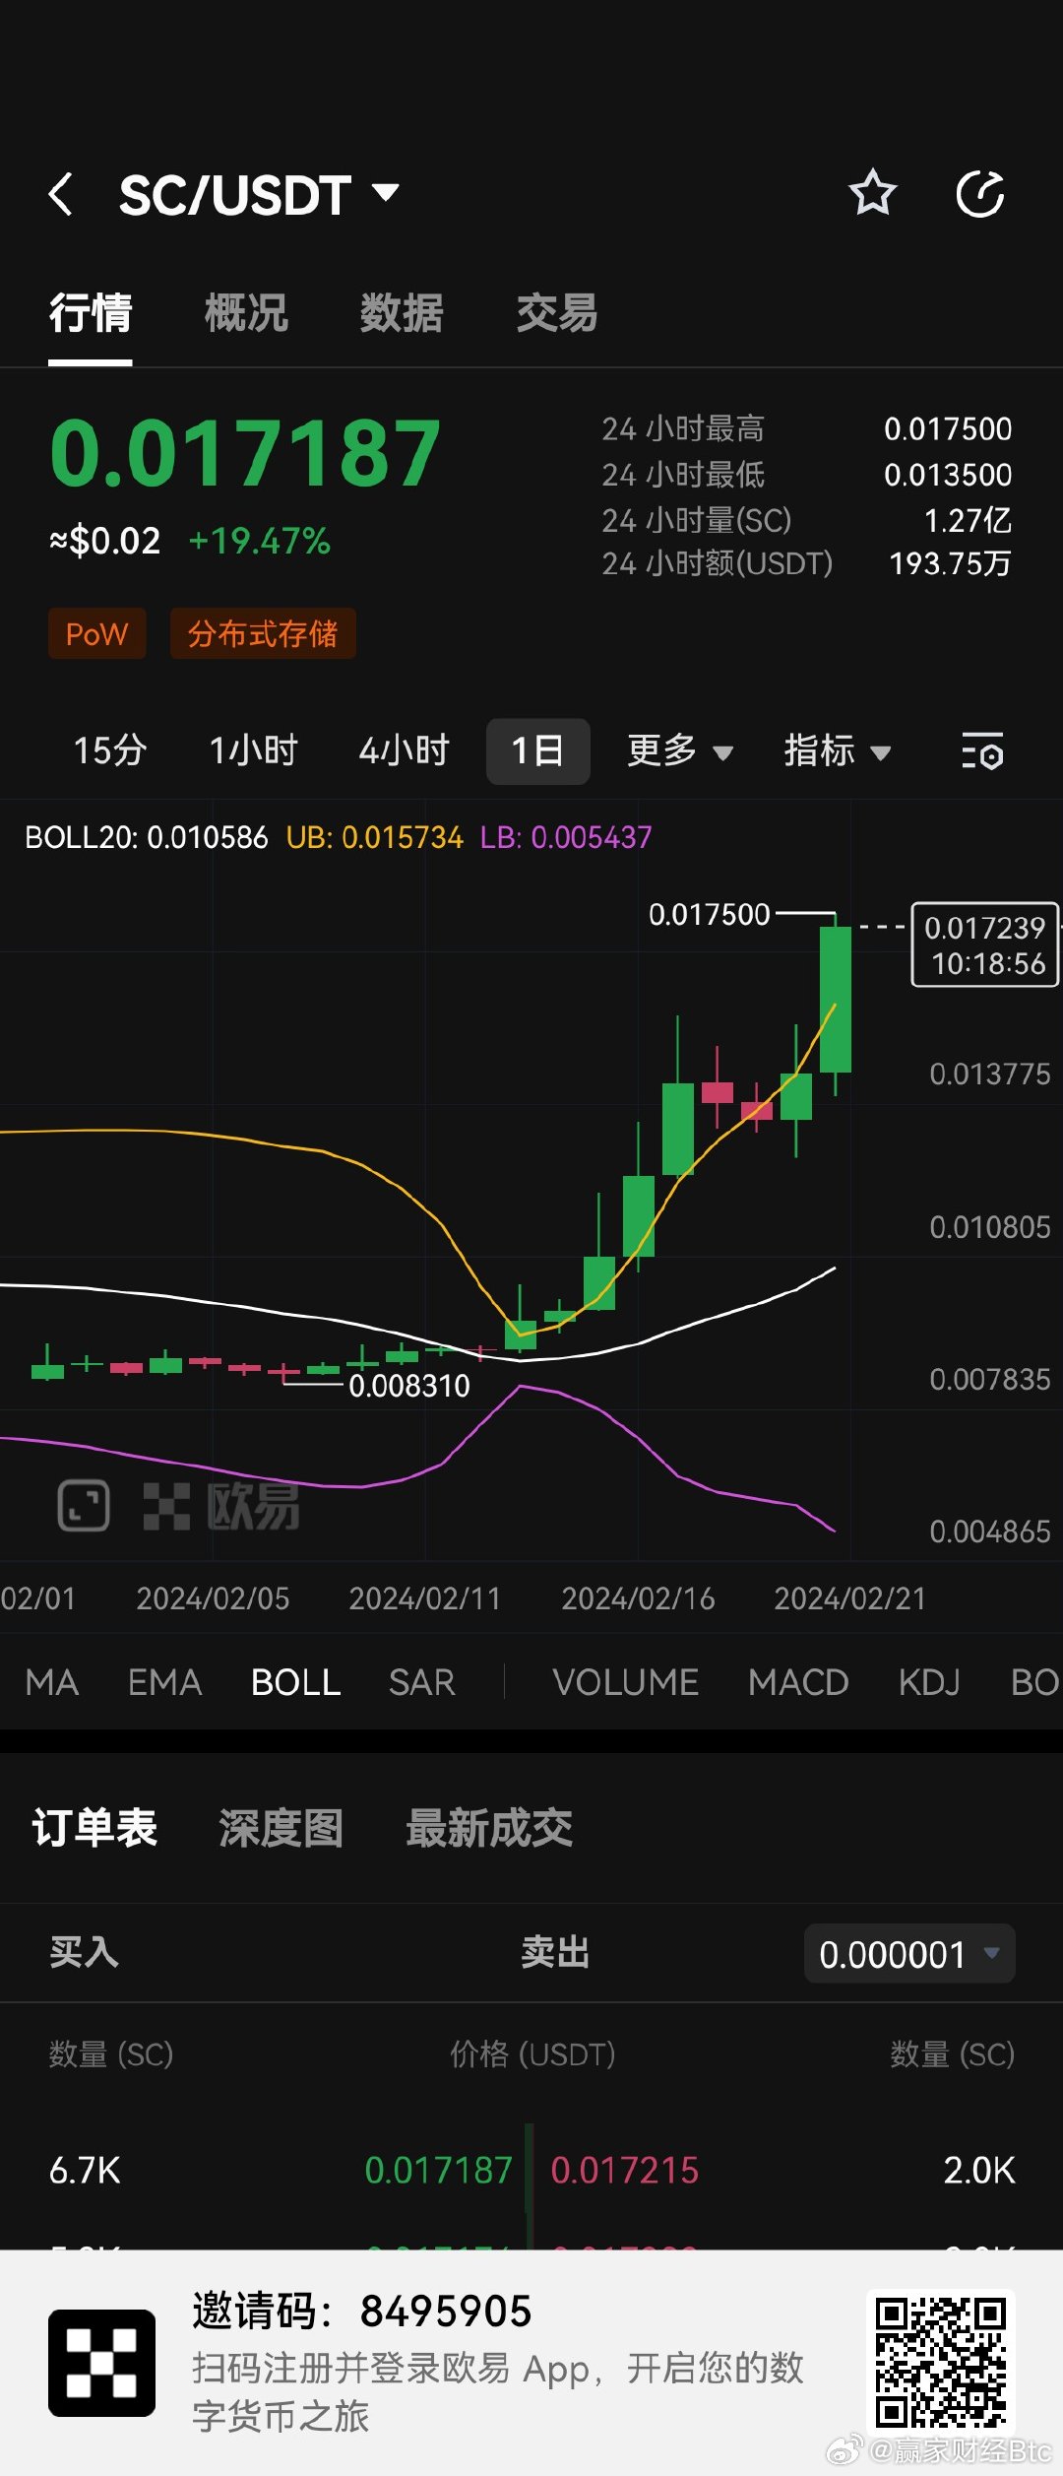Tap invitation code 8495905
The width and height of the screenshot is (1063, 2476).
(x=446, y=2311)
